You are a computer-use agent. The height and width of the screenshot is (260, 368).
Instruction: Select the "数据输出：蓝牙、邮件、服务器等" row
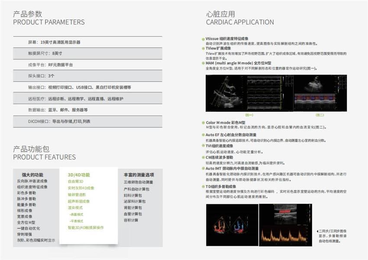click(x=87, y=110)
